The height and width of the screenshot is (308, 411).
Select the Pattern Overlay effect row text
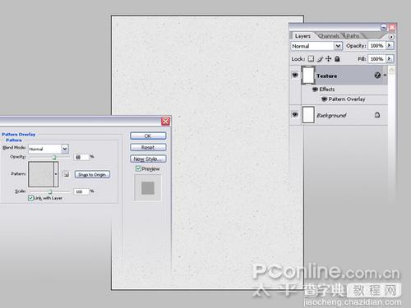click(x=347, y=99)
